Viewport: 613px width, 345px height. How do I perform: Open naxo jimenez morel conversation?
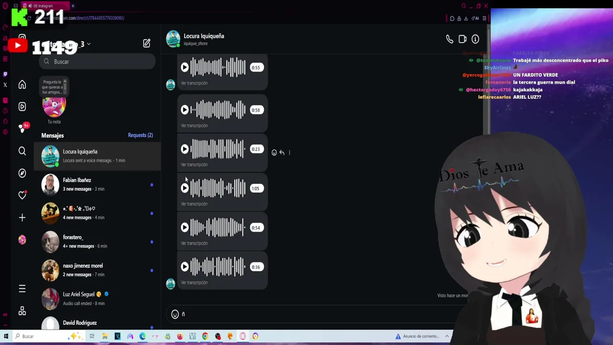(x=97, y=270)
